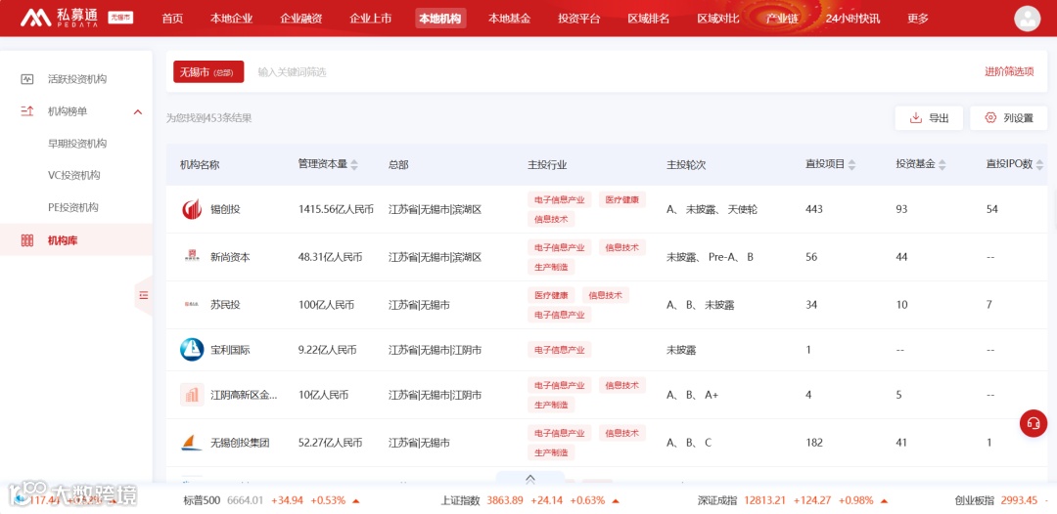This screenshot has width=1057, height=514.
Task: Click the 宝利国际 round blue logo
Action: [192, 350]
